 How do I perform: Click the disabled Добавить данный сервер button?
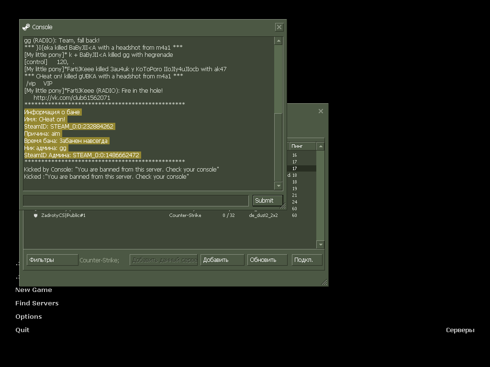tap(164, 260)
